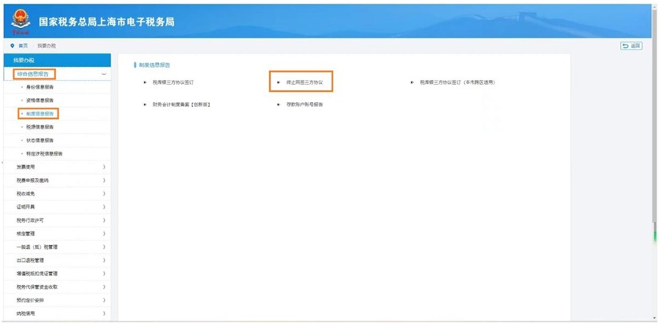The height and width of the screenshot is (324, 659).
Task: Open 税收减免 menu section
Action: (x=26, y=194)
